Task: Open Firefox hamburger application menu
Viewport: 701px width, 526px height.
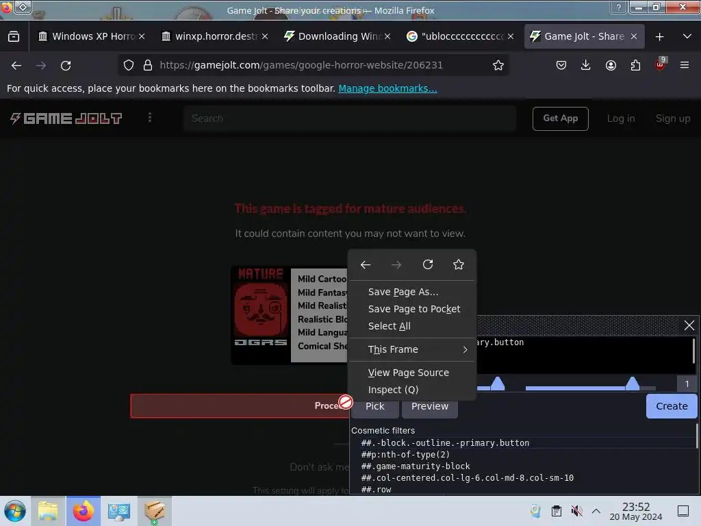Action: [x=684, y=65]
